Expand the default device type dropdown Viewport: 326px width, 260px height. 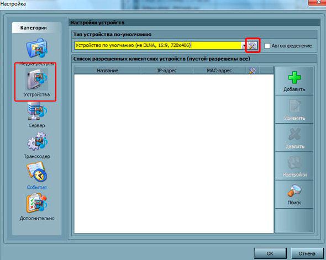click(244, 45)
